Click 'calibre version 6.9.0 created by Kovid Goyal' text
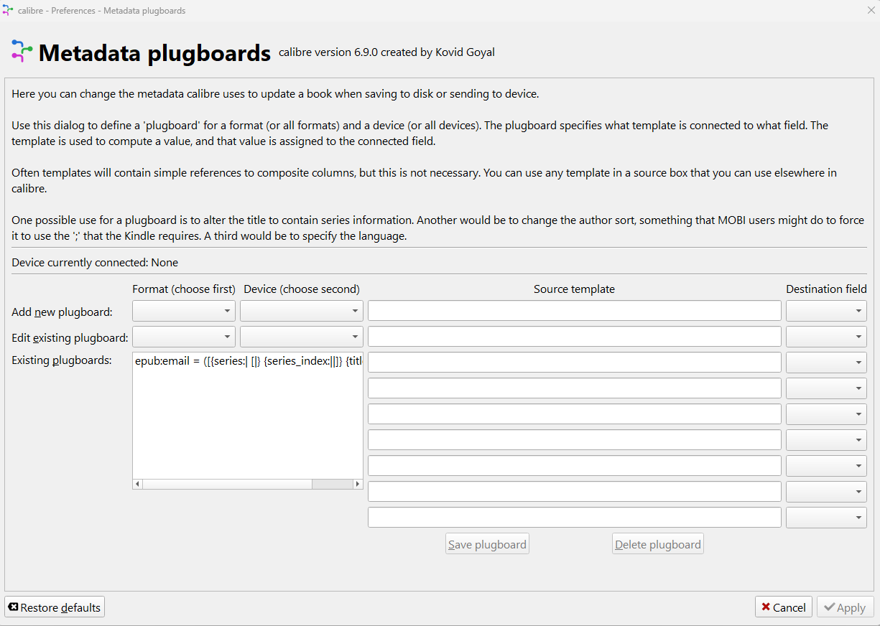880x626 pixels. 386,52
